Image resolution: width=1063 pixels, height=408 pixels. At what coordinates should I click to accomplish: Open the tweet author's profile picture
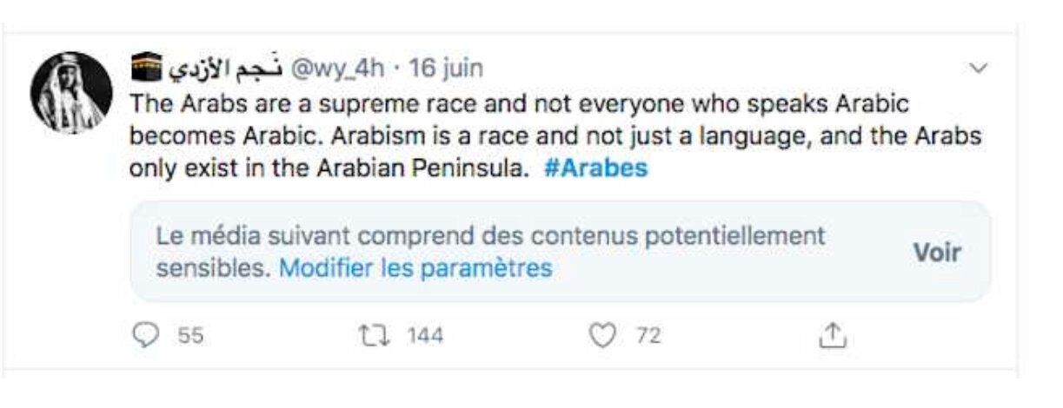pos(71,91)
